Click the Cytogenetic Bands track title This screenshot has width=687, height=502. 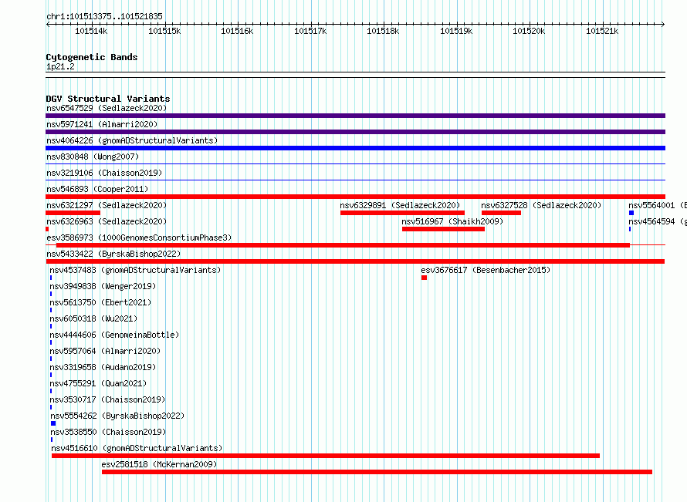click(x=92, y=57)
